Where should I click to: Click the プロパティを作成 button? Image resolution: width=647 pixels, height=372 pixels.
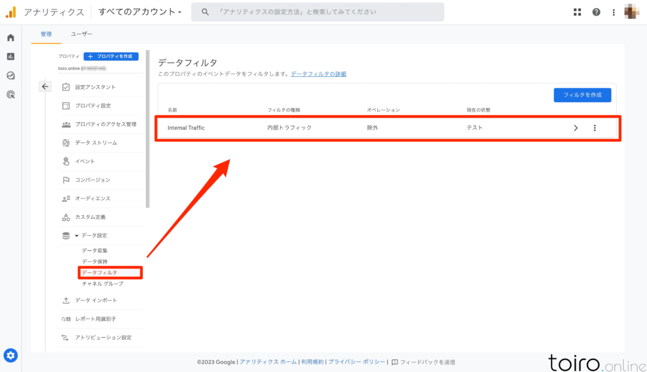tap(111, 56)
